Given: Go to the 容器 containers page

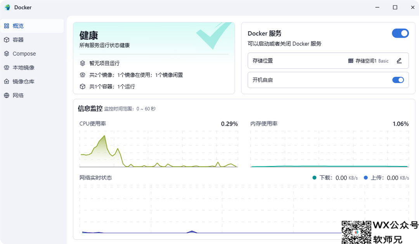Looking at the screenshot, I should coord(32,40).
